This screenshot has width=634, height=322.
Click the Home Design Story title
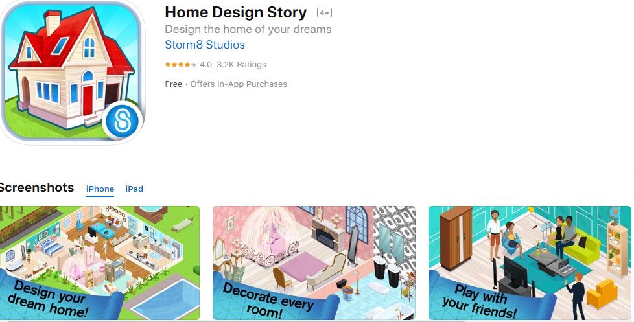[x=236, y=12]
